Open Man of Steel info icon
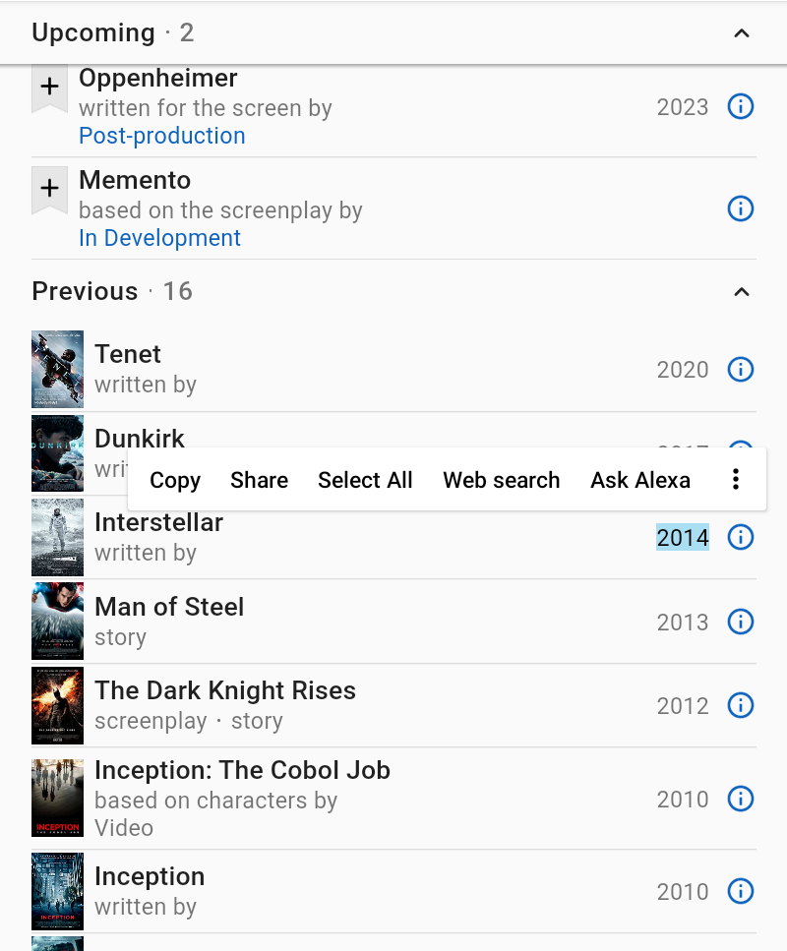Screen dimensions: 787x951 click(x=740, y=622)
